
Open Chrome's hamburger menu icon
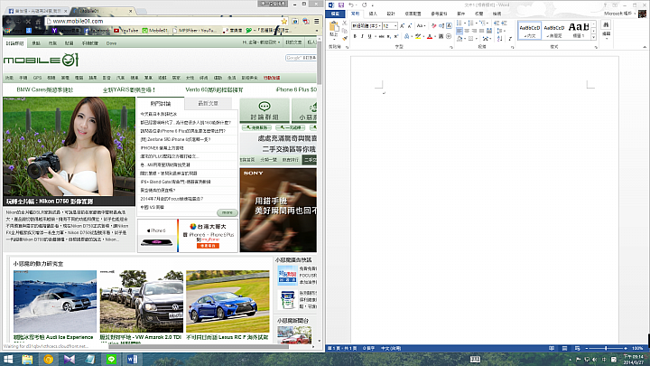(x=316, y=21)
